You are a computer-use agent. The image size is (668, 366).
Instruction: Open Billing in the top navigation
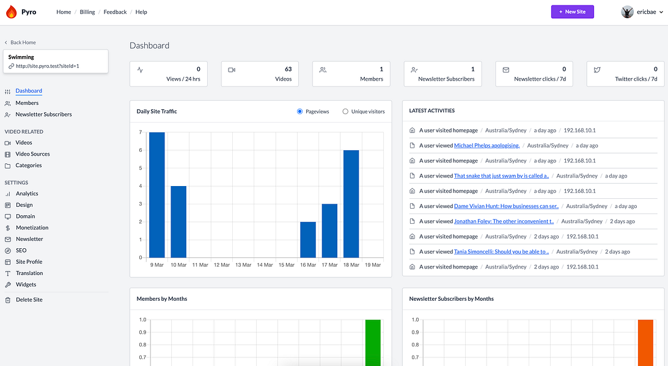[87, 12]
